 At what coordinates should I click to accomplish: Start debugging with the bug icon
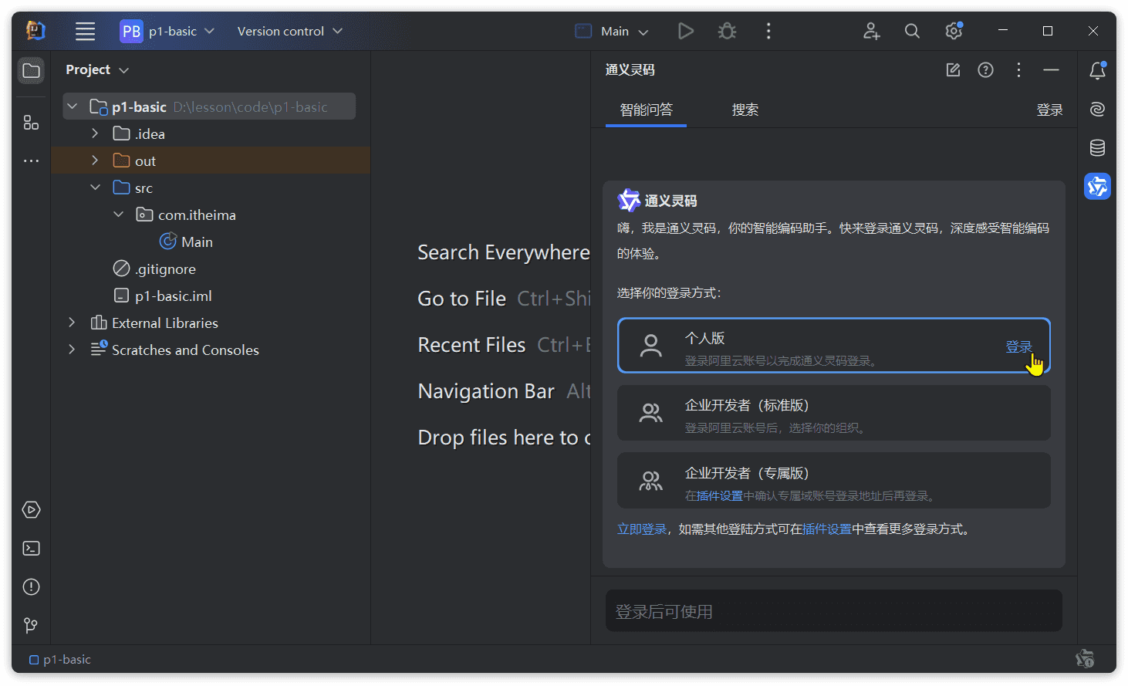(727, 31)
